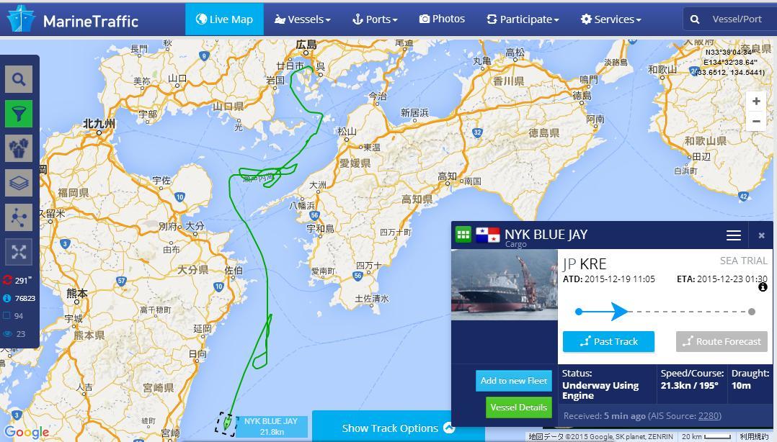This screenshot has height=442, width=777.
Task: Click the green Vessel Details button
Action: [519, 407]
